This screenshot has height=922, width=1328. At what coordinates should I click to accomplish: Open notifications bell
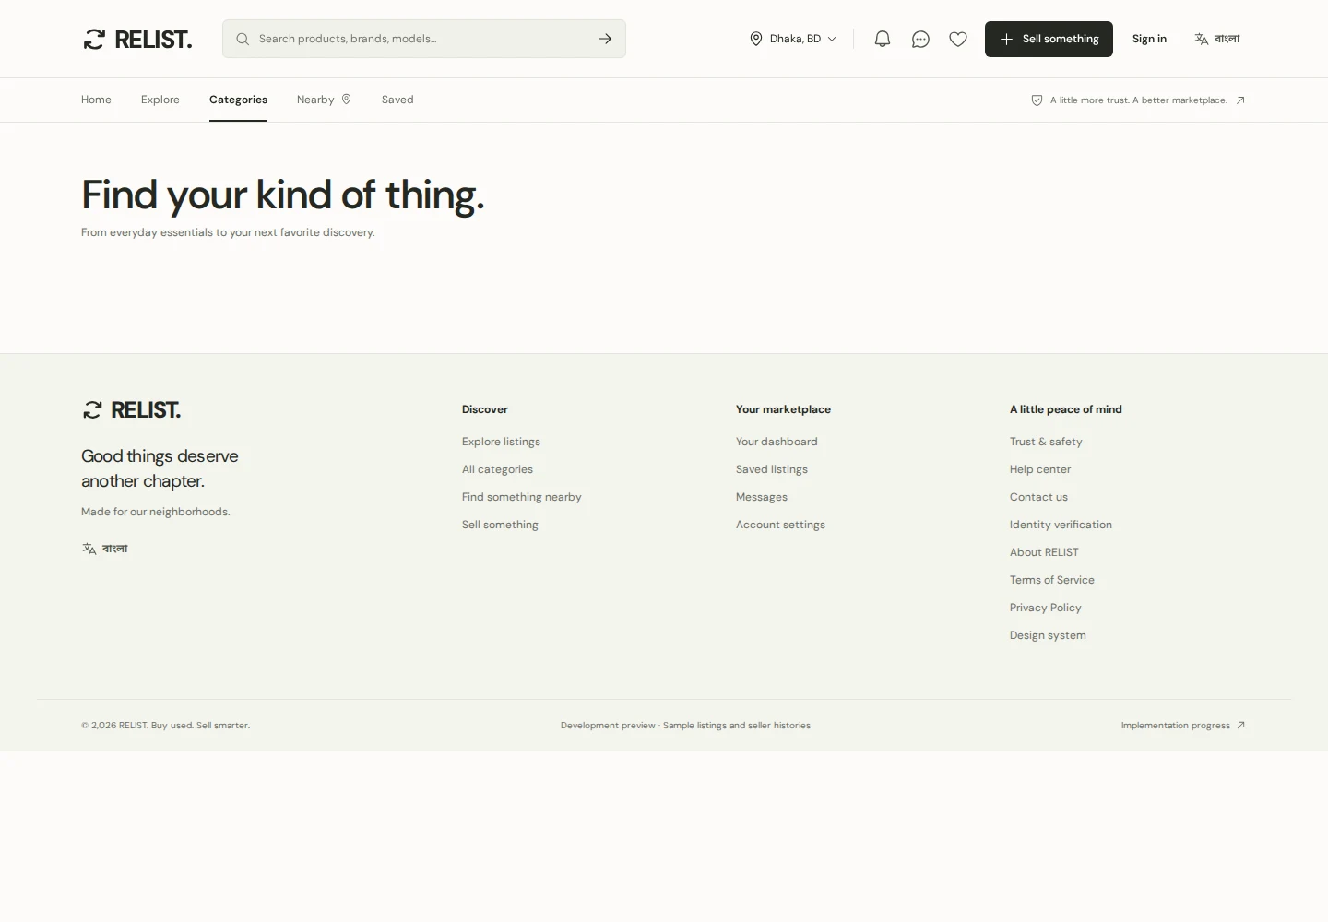883,39
